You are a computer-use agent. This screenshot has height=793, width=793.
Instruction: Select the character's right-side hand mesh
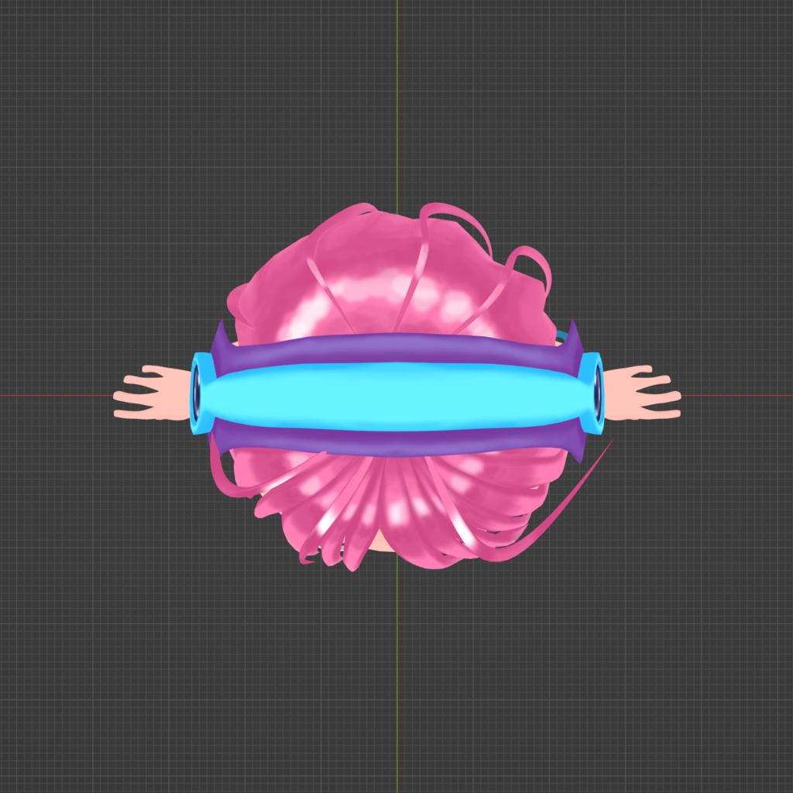[x=642, y=393]
